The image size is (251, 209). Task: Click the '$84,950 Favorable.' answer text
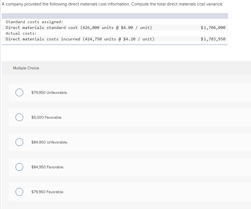tap(48, 167)
